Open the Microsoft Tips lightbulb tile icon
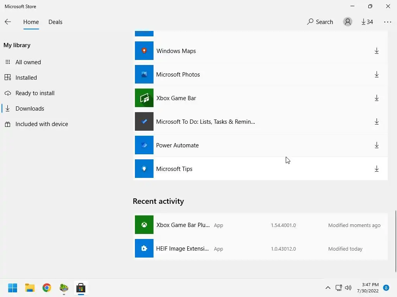Screen dimensions: 397x297 [144, 169]
